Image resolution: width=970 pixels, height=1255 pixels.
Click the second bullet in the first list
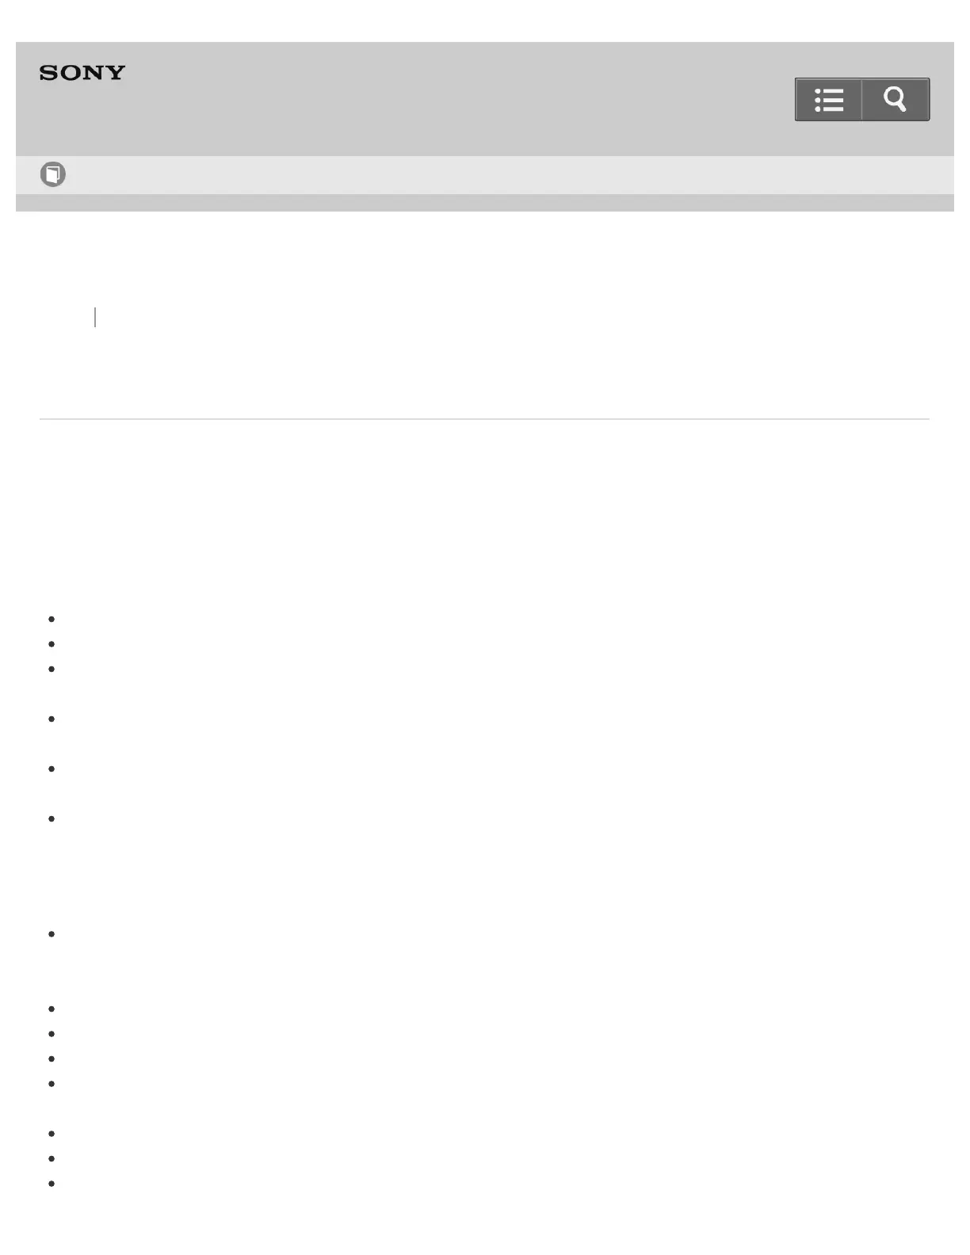[x=51, y=644]
